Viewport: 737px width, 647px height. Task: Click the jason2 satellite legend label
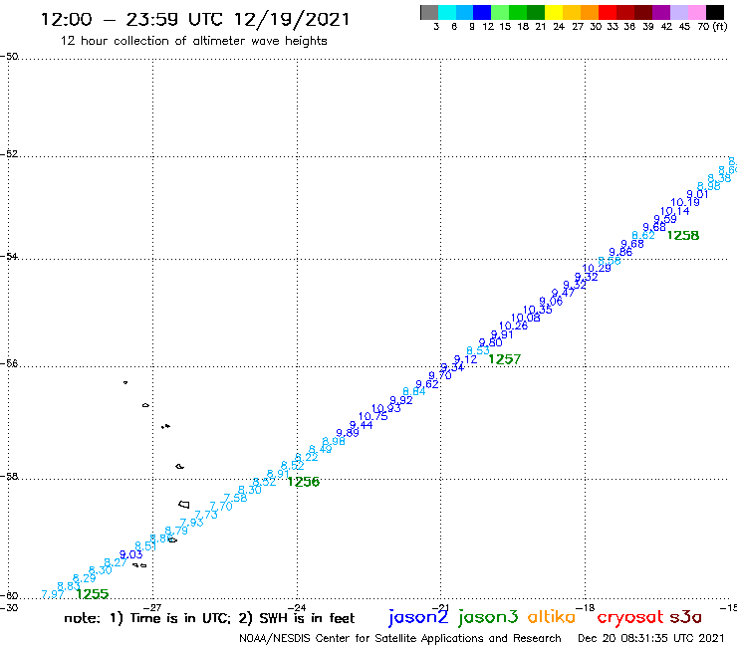click(418, 617)
